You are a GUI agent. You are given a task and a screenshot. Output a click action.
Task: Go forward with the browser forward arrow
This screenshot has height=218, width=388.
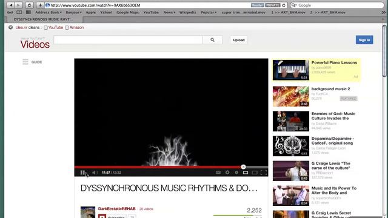tap(19, 5)
